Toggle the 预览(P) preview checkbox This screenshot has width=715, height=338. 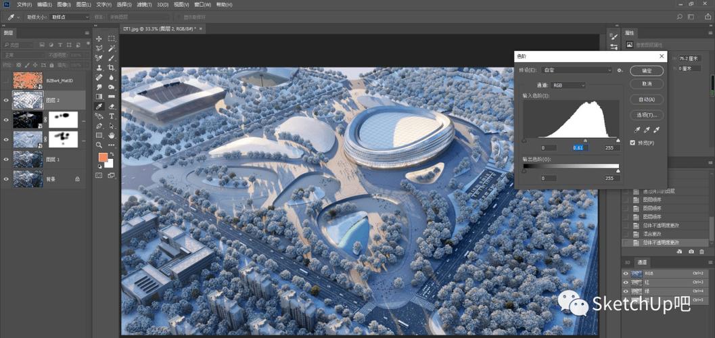(x=632, y=143)
